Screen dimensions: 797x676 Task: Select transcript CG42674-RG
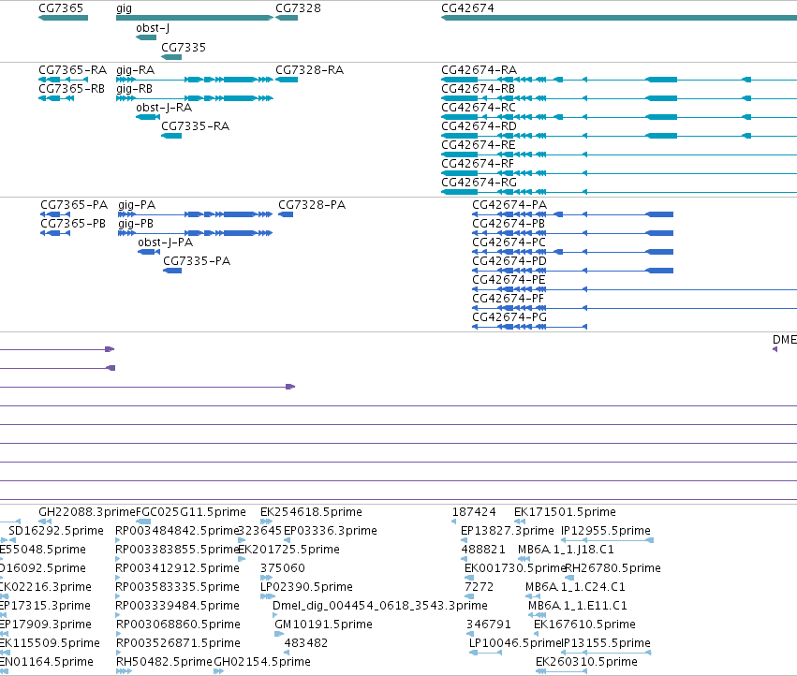point(619,192)
